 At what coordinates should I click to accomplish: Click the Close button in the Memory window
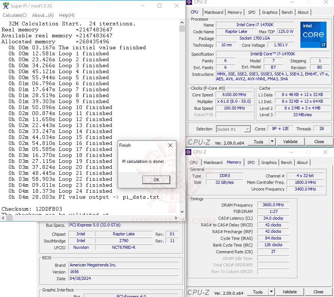318,292
